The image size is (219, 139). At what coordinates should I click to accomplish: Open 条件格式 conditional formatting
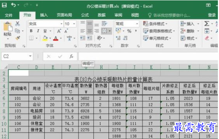[x=155, y=24]
